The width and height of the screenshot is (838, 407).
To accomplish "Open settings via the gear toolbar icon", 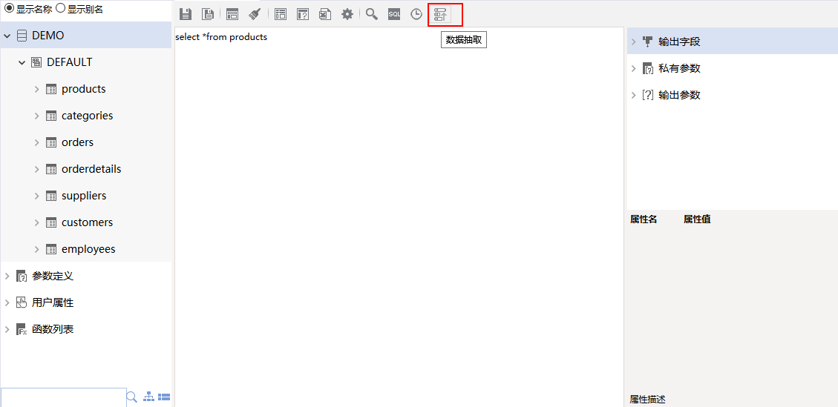I will coord(347,14).
